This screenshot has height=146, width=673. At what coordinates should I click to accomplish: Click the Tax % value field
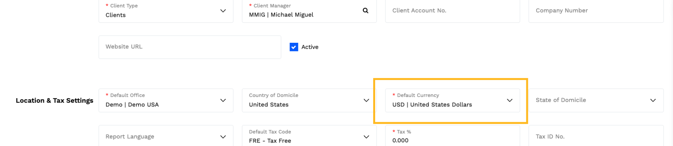(x=453, y=136)
